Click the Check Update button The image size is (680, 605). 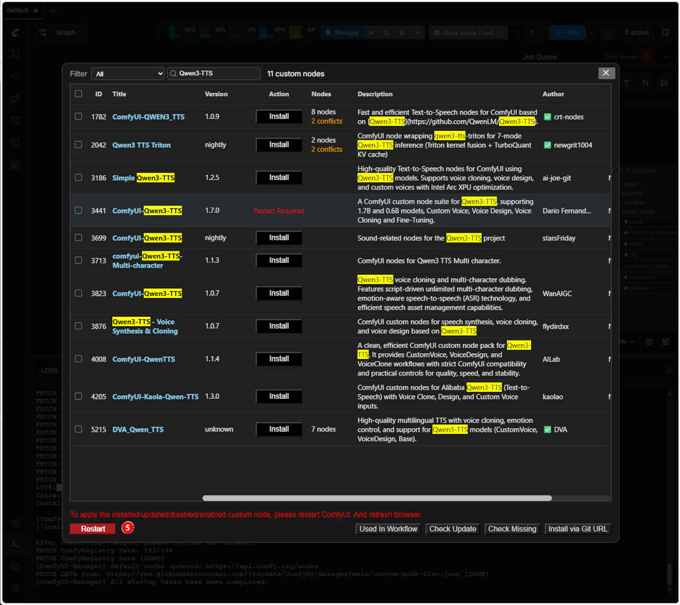(x=453, y=529)
